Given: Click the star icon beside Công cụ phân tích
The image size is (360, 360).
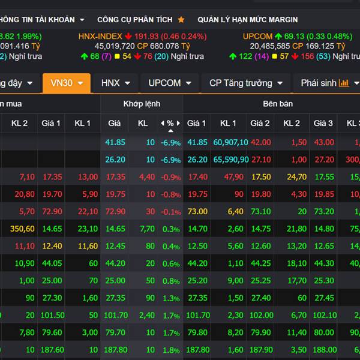Looking at the screenshot, I should click(181, 20).
